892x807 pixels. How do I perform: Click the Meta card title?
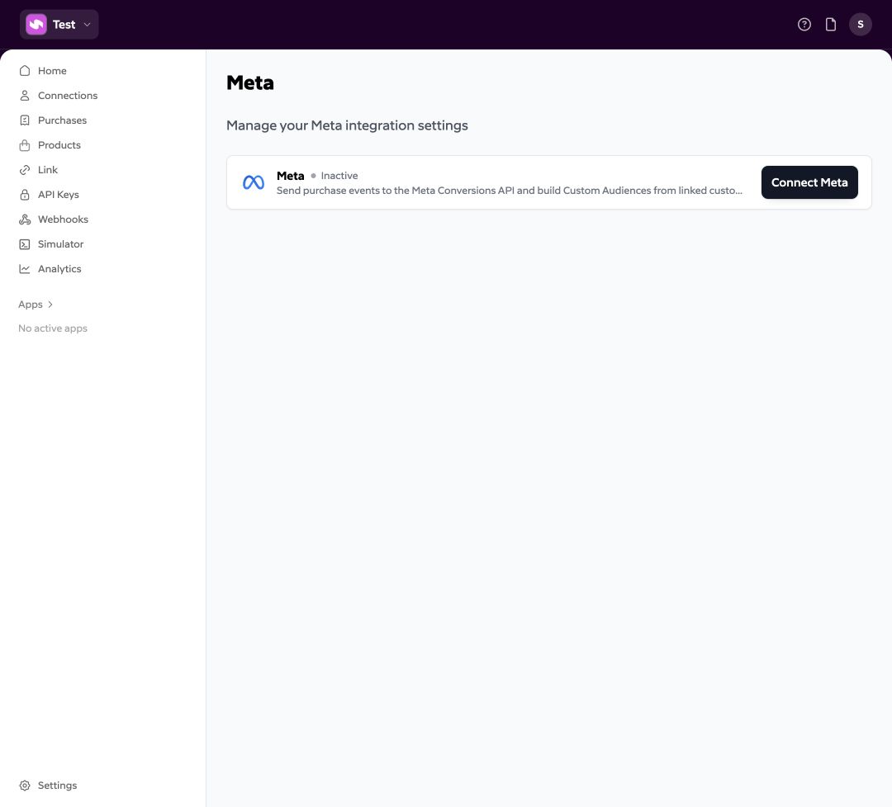click(x=290, y=176)
